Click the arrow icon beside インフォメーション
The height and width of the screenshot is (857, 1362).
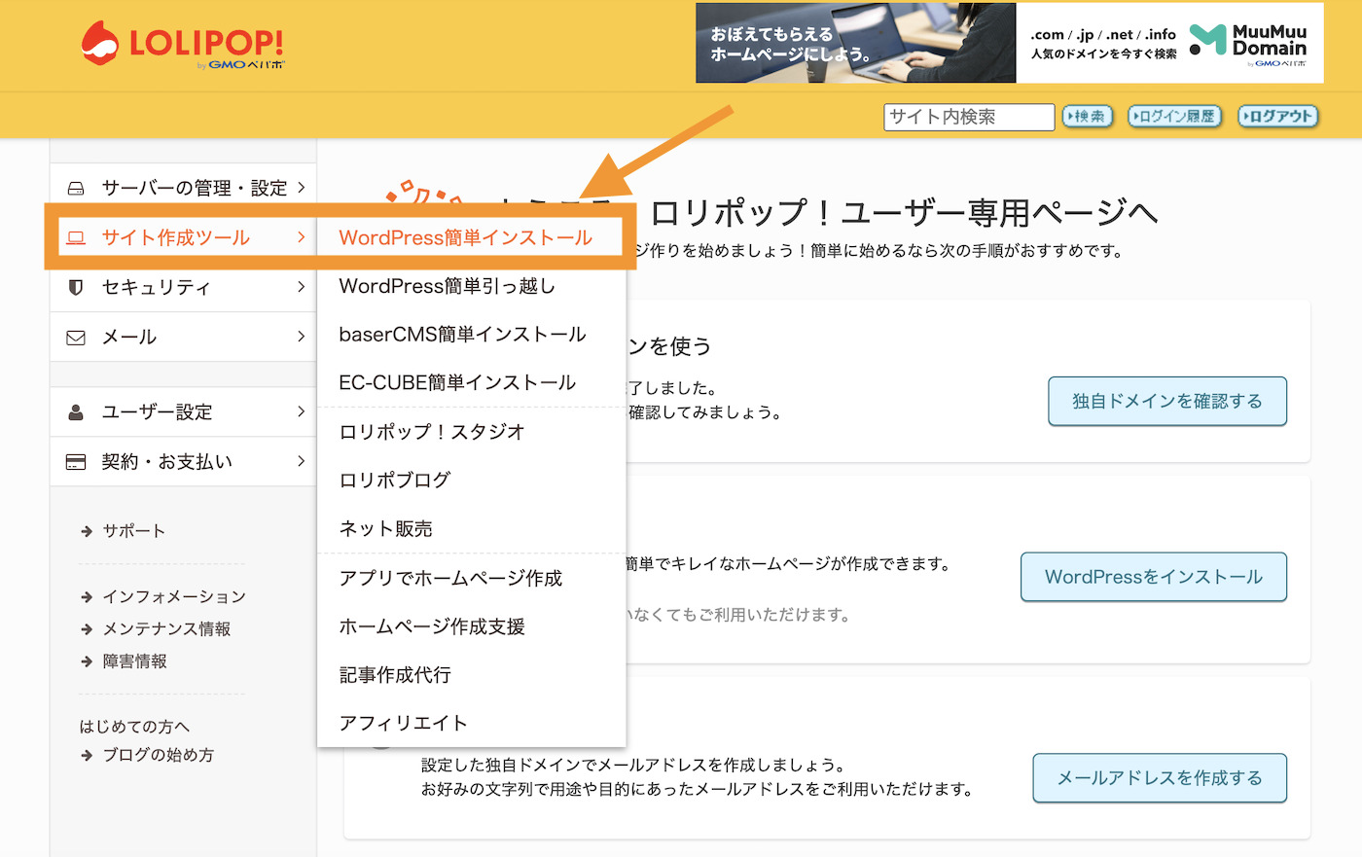[x=87, y=597]
